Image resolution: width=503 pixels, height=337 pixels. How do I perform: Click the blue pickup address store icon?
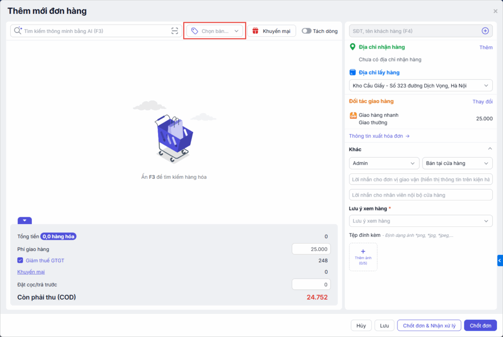pos(352,73)
